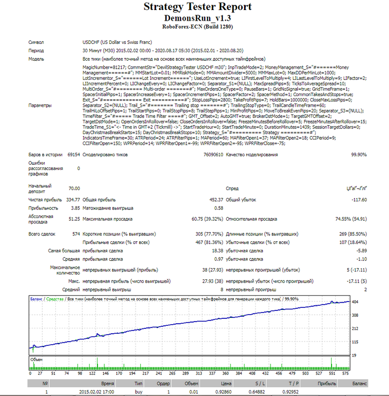
Task: Select profit factor value '3.85'
Action: click(x=75, y=208)
